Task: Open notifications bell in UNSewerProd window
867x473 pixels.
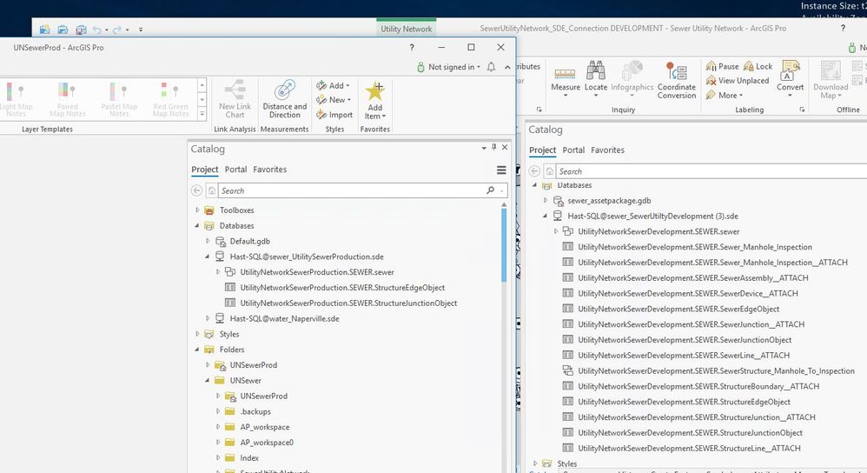Action: pyautogui.click(x=491, y=67)
